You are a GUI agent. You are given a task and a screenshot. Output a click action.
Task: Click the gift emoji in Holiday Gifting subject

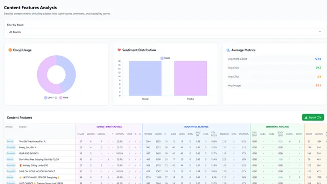pyautogui.click(x=20, y=166)
